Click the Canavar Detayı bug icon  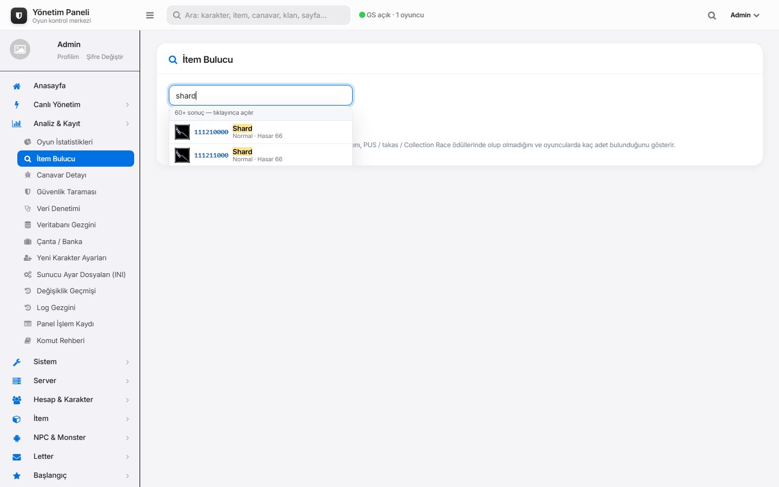click(28, 175)
